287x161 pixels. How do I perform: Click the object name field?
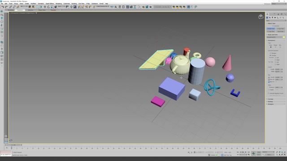[274, 37]
